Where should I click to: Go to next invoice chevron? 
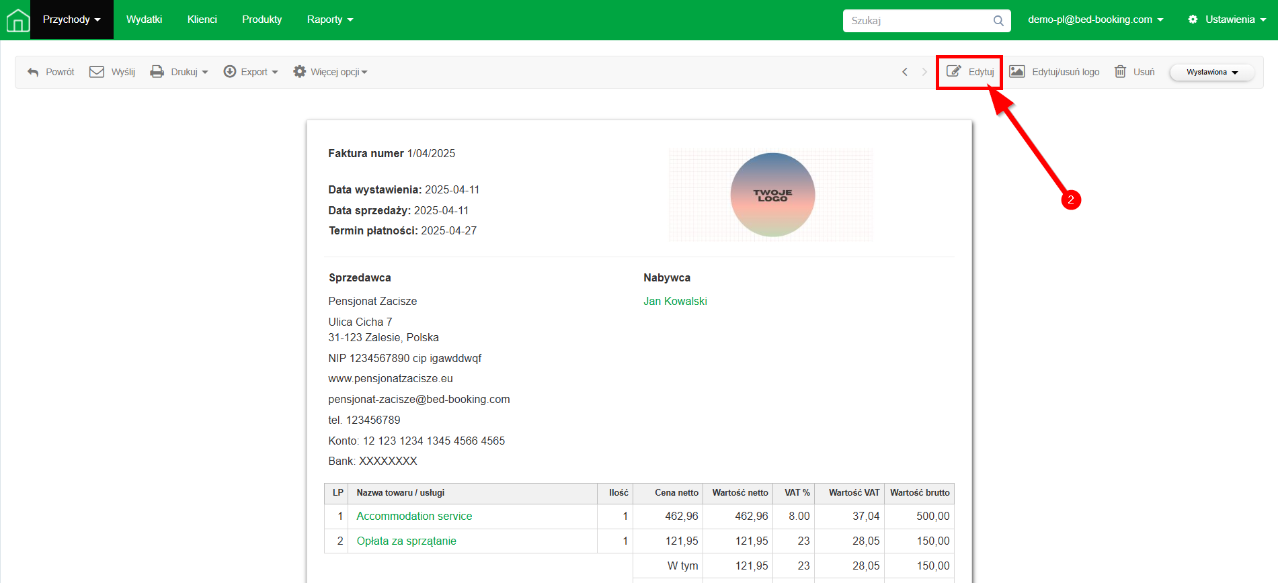(x=924, y=72)
